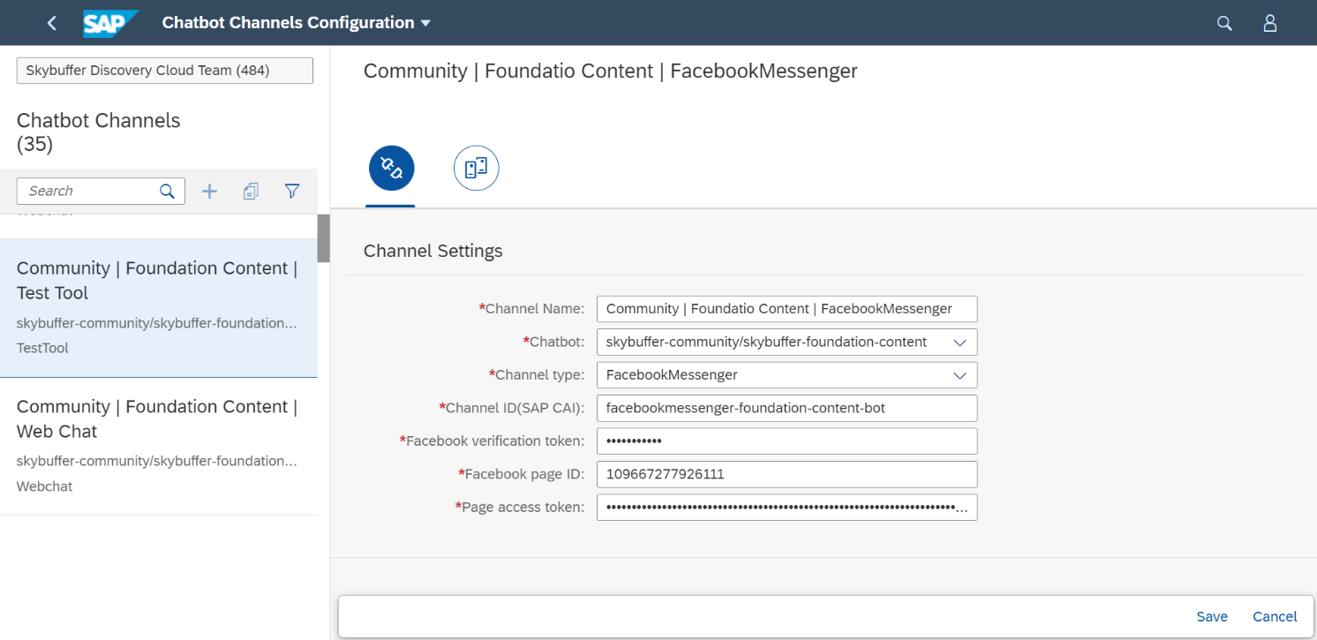Switch to the second circular tab icon
The width and height of the screenshot is (1317, 640).
coord(476,168)
